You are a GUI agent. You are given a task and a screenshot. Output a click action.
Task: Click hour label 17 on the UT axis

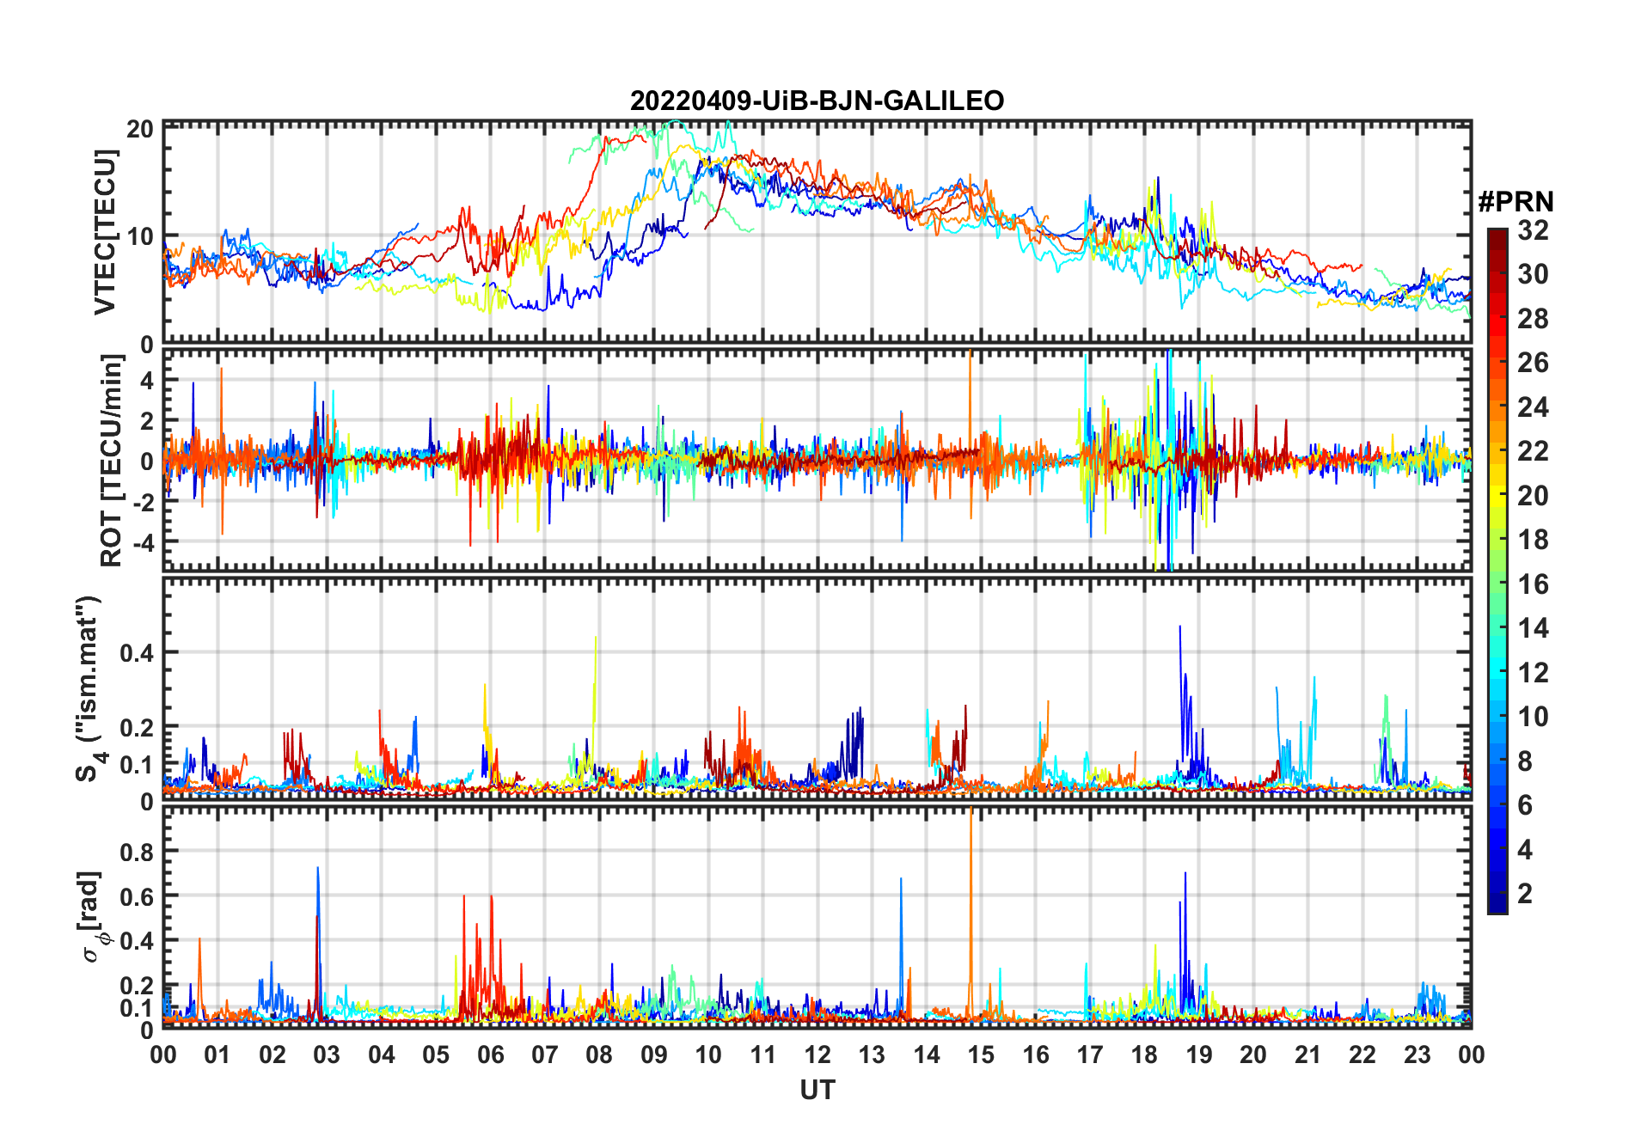point(1090,1054)
